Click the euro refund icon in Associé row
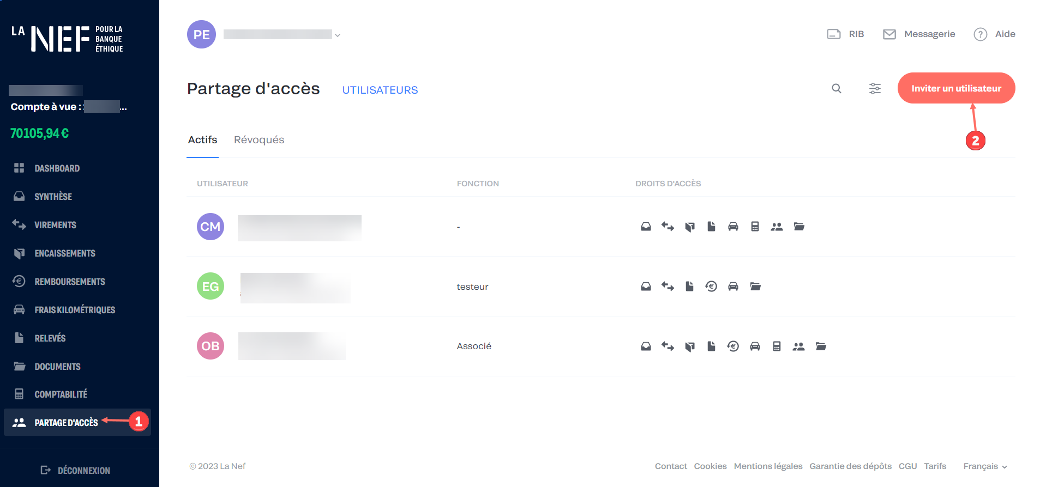1040x487 pixels. tap(733, 346)
